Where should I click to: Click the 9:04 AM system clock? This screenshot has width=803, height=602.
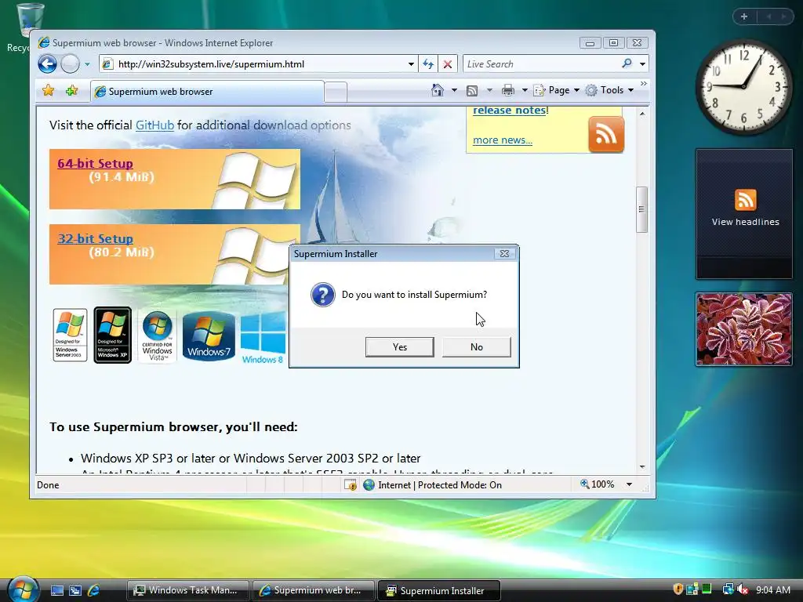click(x=773, y=589)
